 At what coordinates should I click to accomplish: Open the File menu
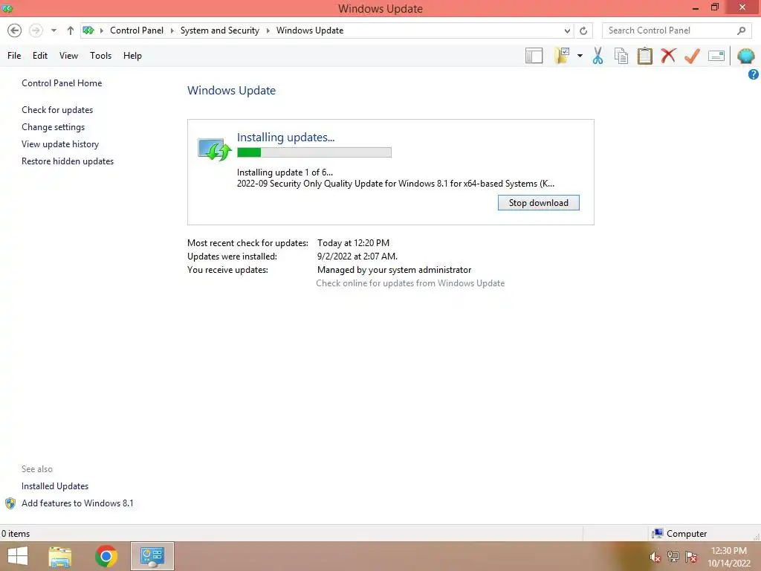pos(14,56)
